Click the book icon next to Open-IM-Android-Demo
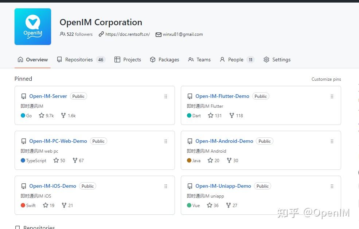359x229 pixels. 190,141
